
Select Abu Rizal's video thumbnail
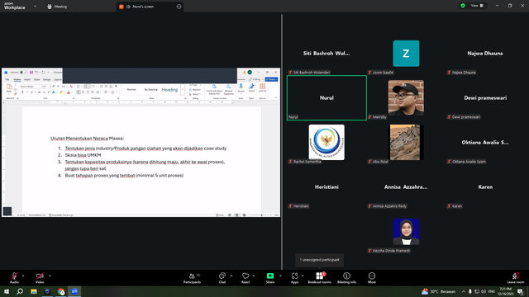[406, 142]
